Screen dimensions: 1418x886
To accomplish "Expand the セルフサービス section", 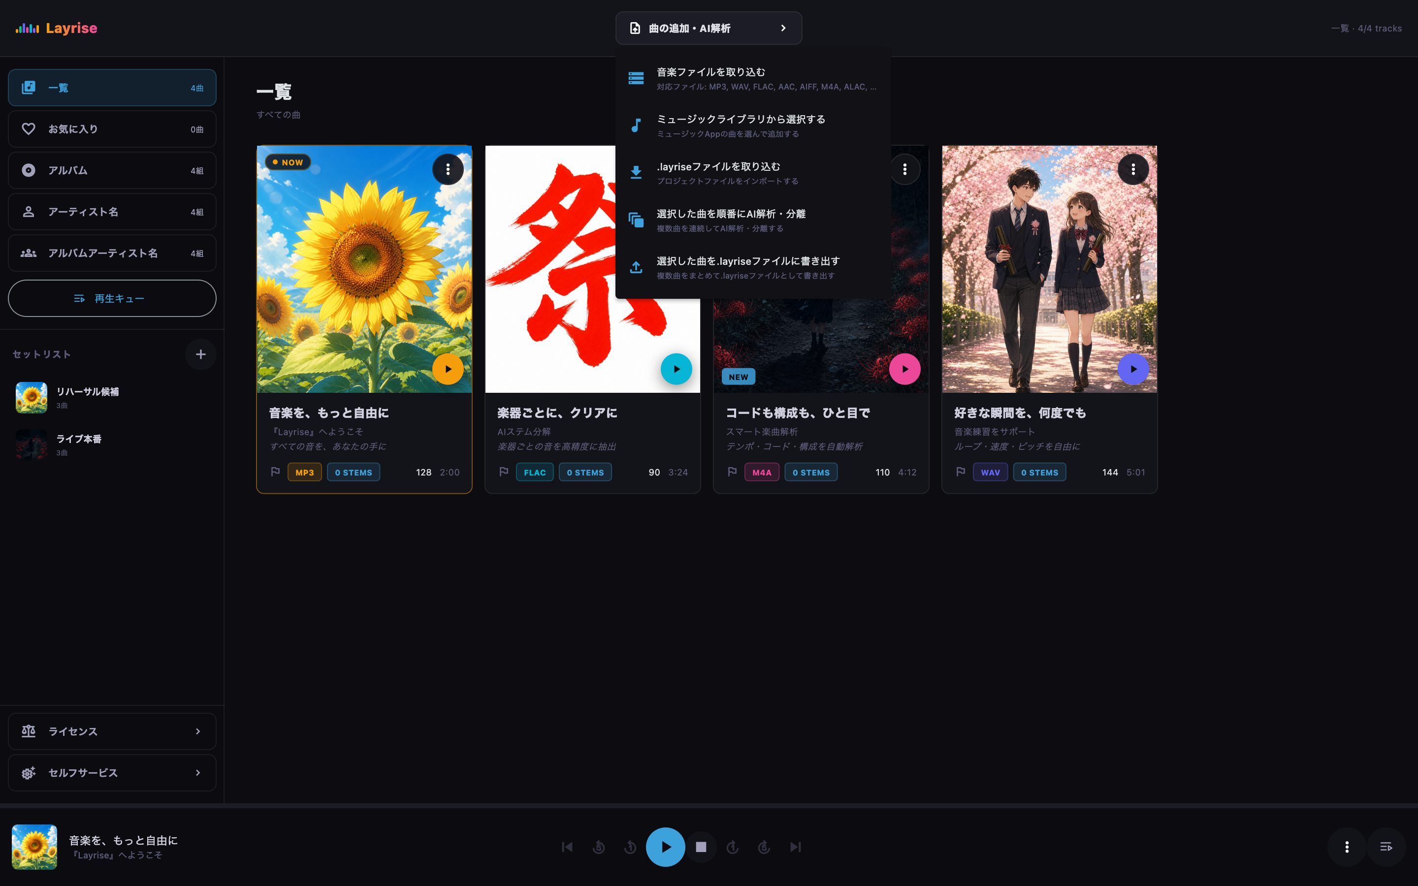I will [x=112, y=773].
